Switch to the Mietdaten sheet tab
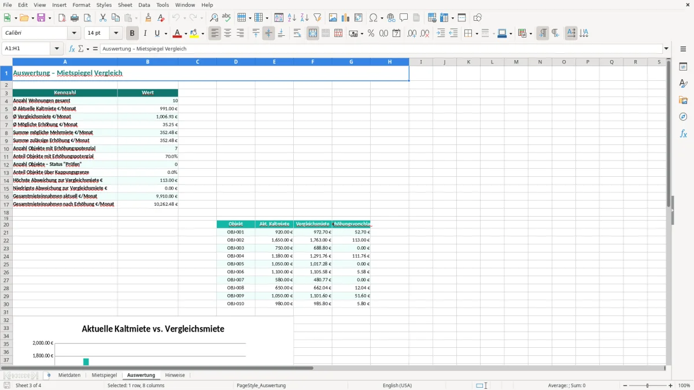The width and height of the screenshot is (694, 390). 69,375
